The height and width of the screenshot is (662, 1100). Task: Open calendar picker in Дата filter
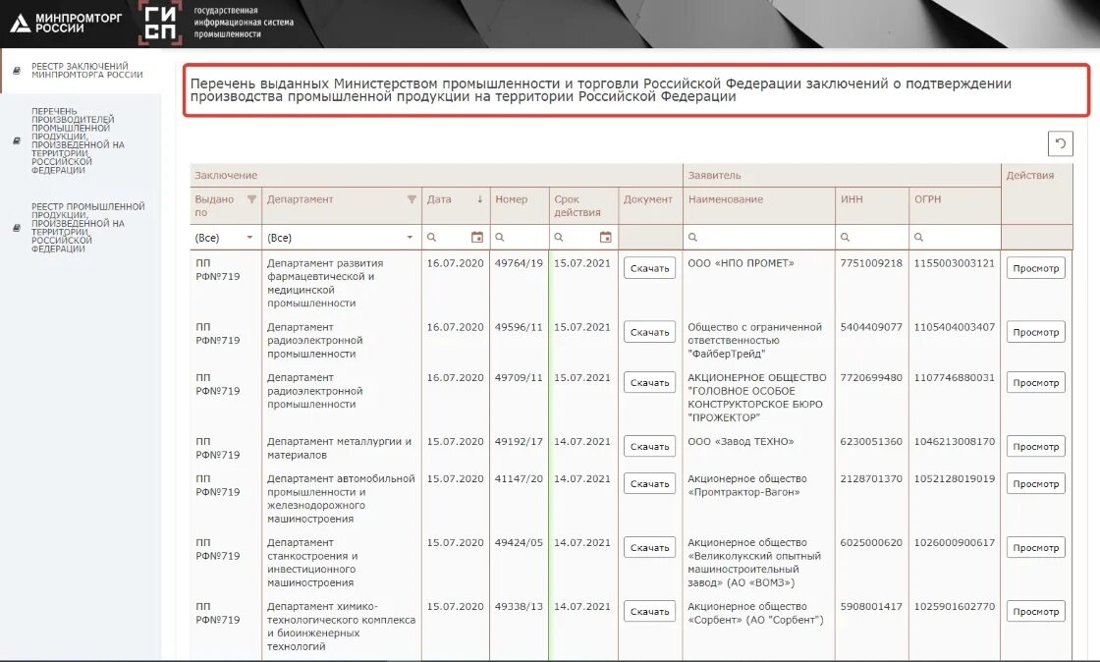pyautogui.click(x=477, y=237)
